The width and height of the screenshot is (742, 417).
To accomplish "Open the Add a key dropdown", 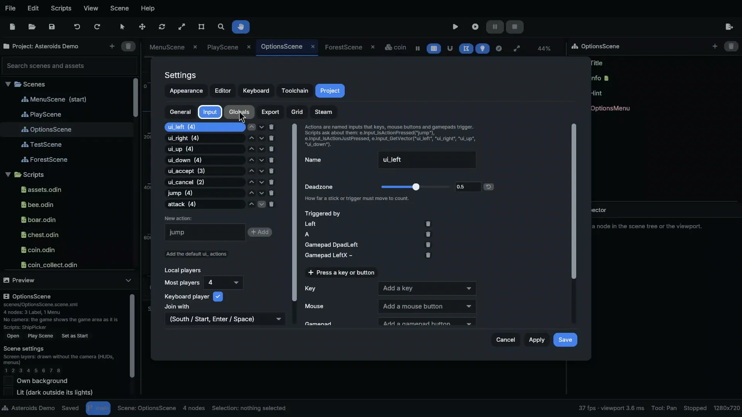I will coord(427,288).
